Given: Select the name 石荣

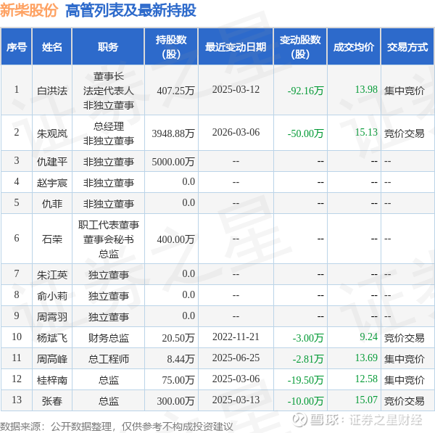Looking at the screenshot, I should [x=52, y=239].
